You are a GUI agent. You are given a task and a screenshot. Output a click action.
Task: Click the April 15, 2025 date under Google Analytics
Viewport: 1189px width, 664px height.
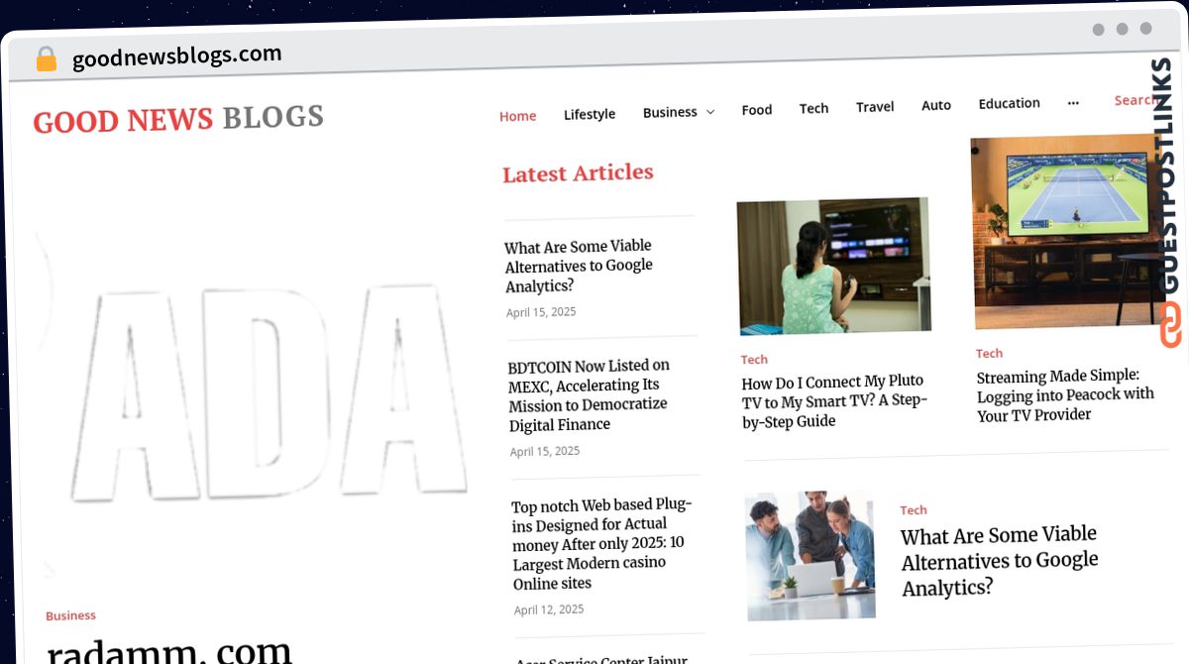click(541, 312)
